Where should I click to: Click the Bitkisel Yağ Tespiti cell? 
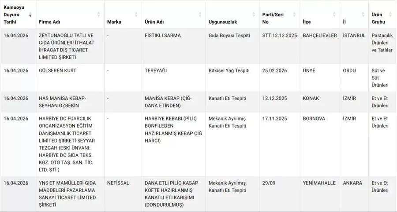229,70
